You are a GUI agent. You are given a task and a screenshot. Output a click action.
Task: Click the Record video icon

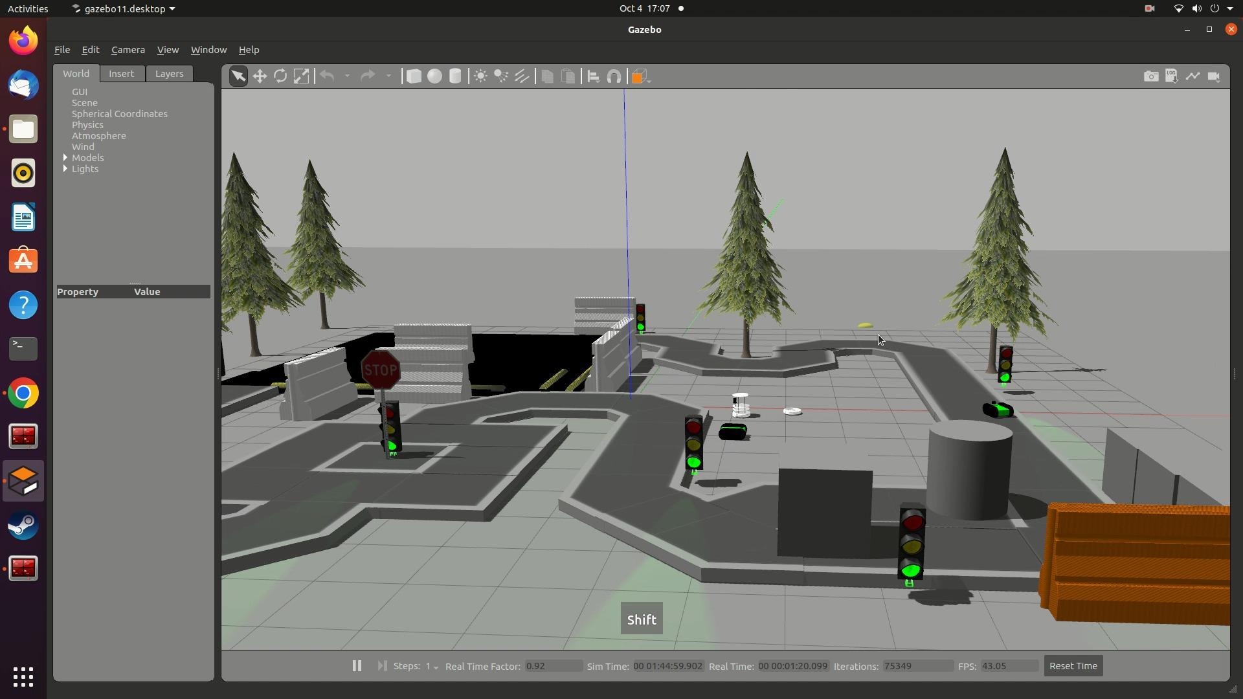coord(1214,76)
